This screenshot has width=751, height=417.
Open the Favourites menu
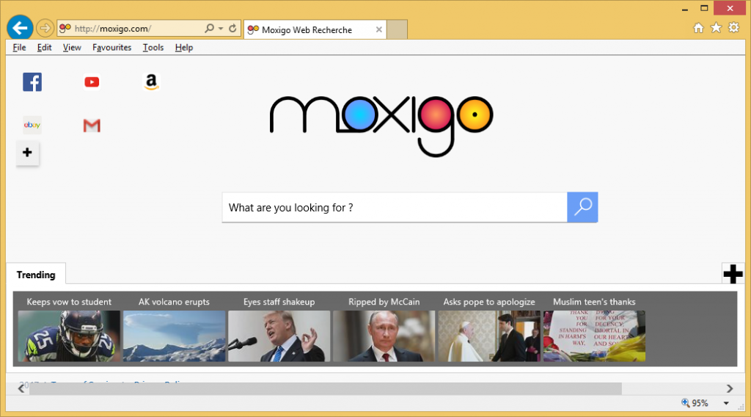tap(111, 48)
